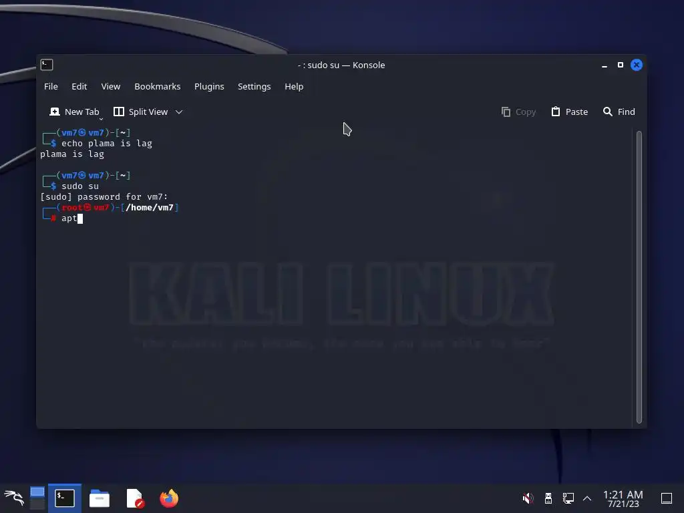The width and height of the screenshot is (684, 513).
Task: Click the terminal vertical scrollbar
Action: click(639, 277)
